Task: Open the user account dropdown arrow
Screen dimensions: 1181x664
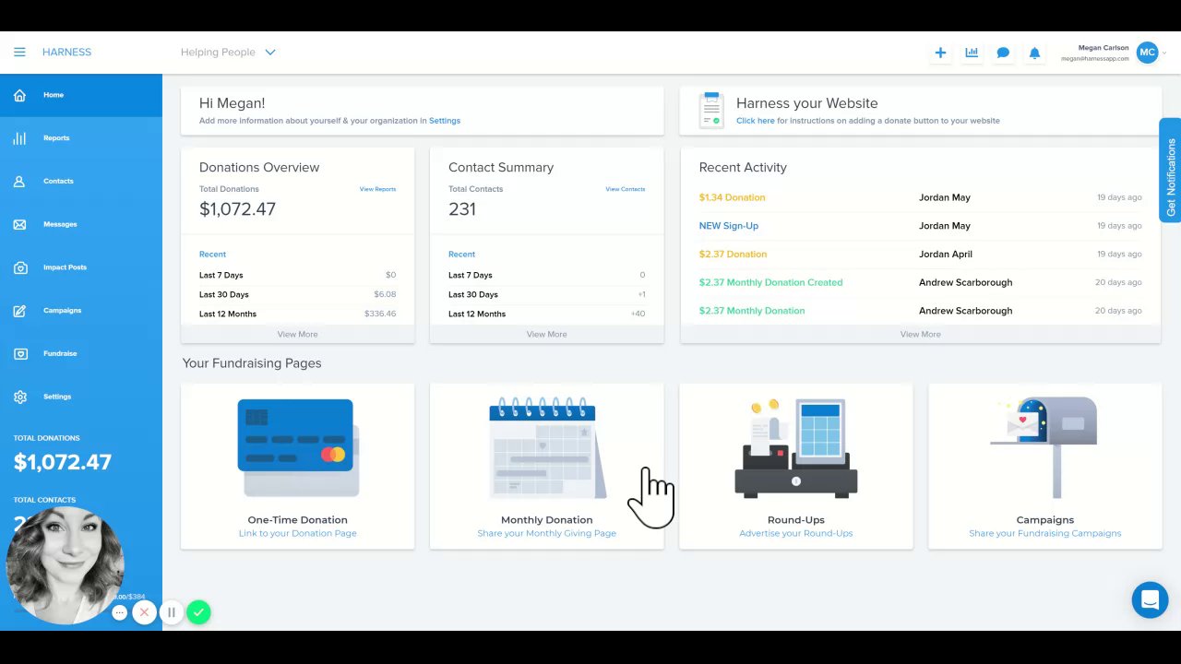Action: coord(1164,53)
